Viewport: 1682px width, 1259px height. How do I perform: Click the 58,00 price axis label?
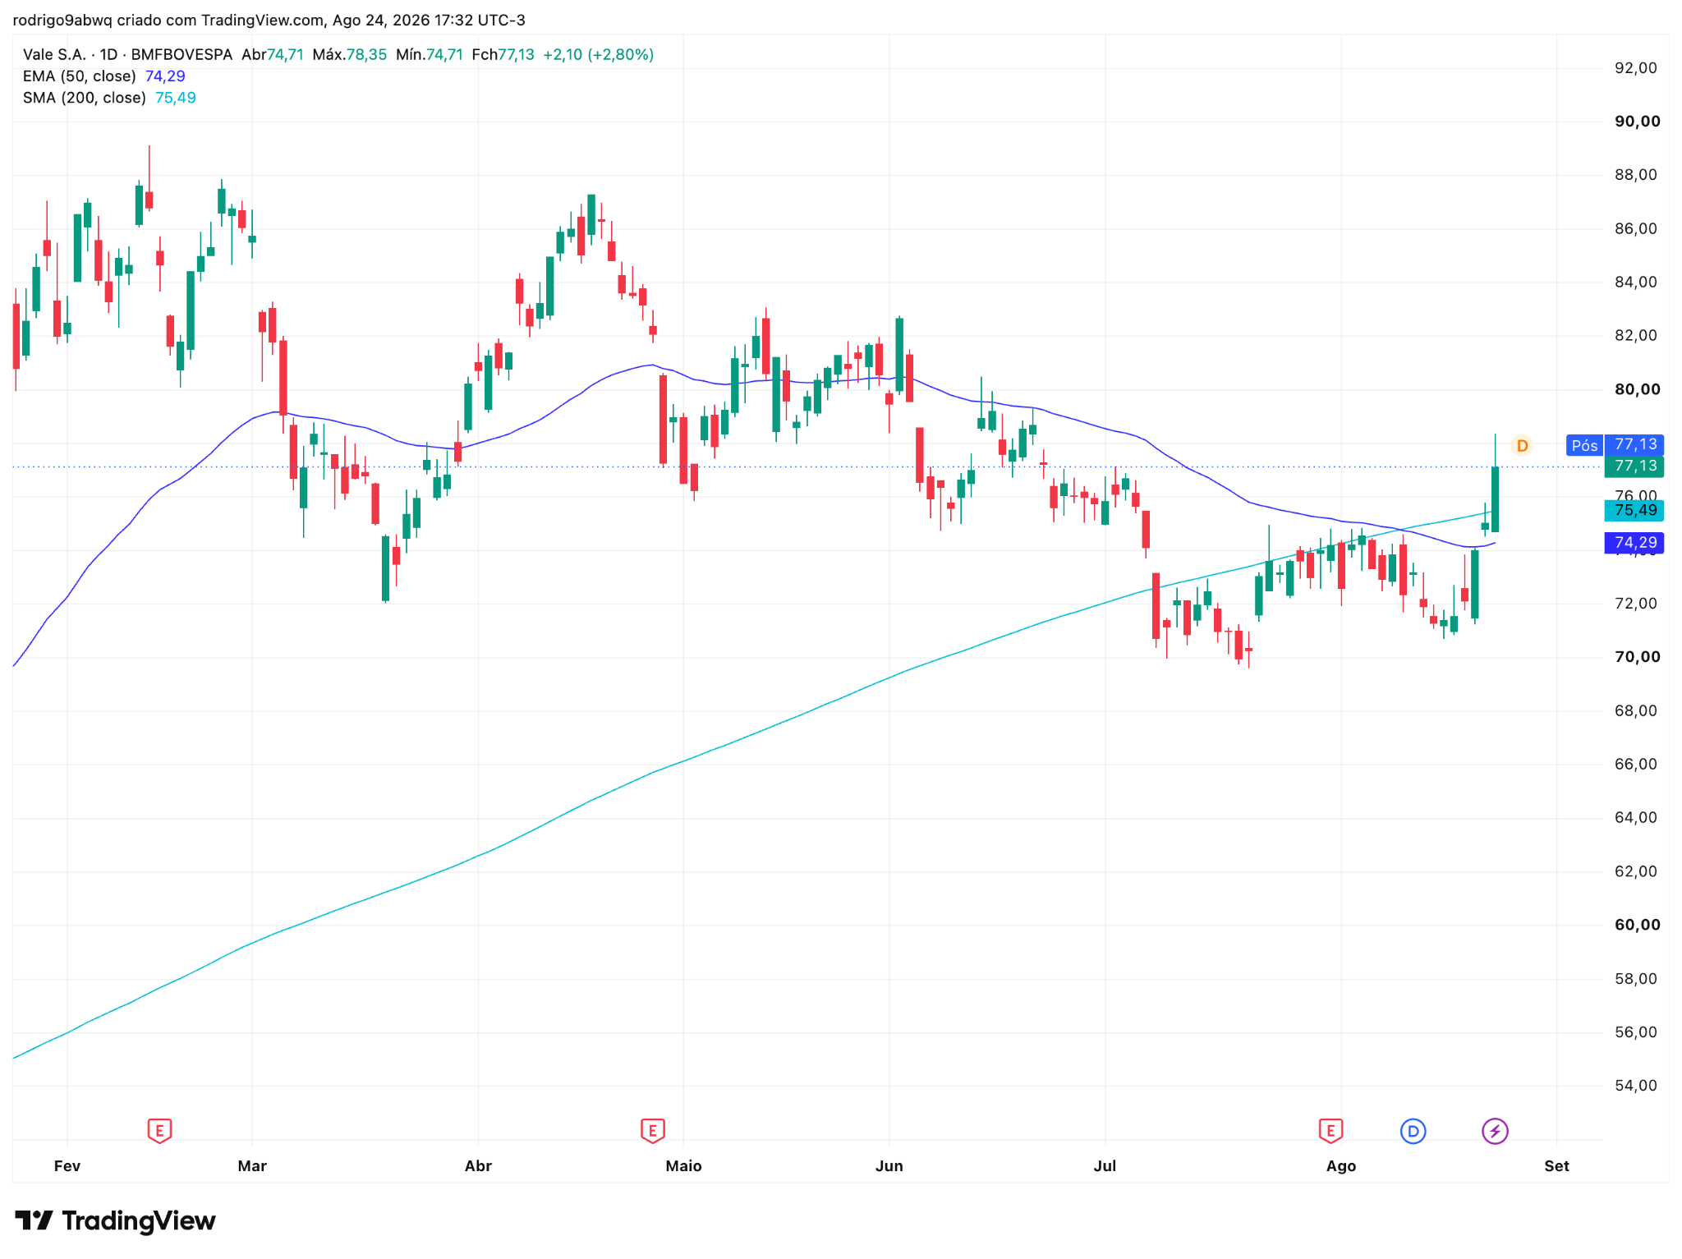(x=1636, y=978)
